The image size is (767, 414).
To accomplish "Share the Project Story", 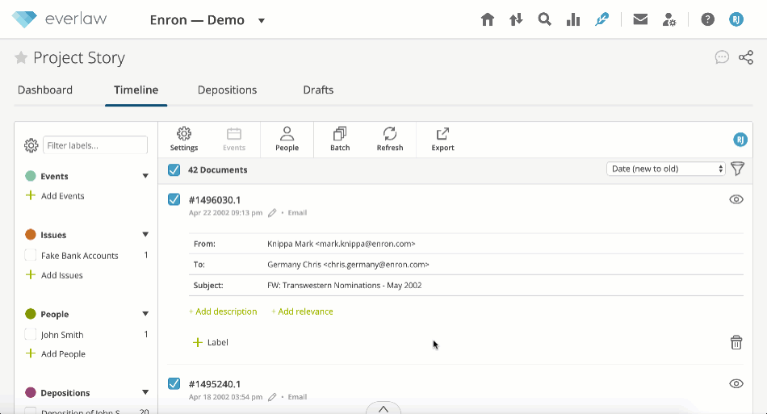I will (x=746, y=57).
